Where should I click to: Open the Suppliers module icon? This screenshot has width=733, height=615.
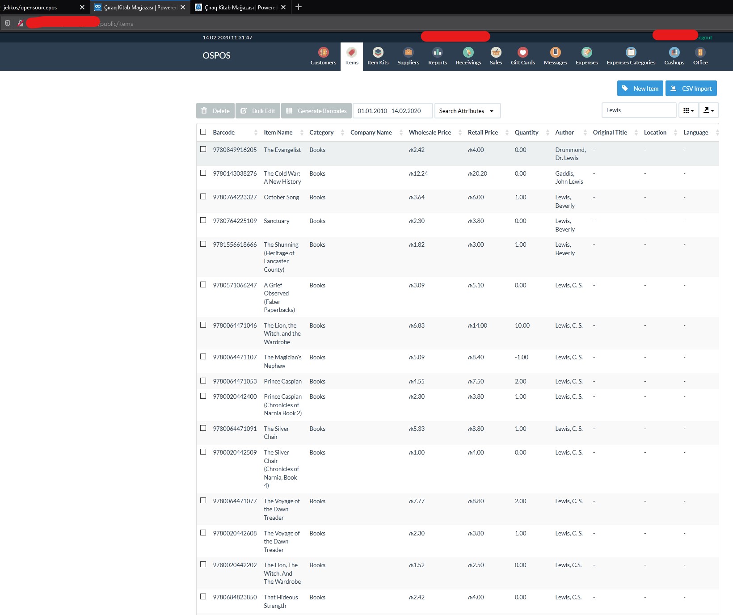click(x=408, y=52)
